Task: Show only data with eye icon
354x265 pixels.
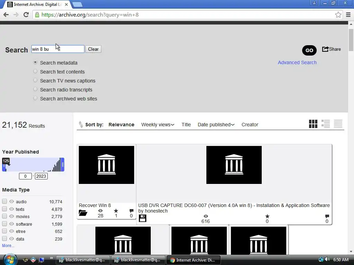Action: (12, 239)
